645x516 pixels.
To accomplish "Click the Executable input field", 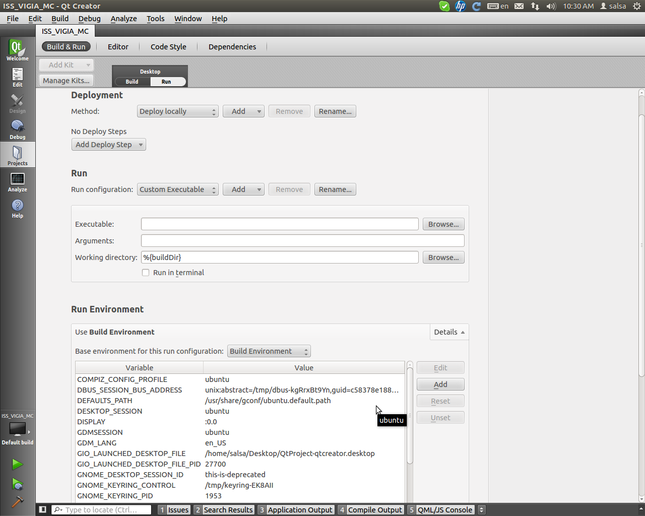I will click(x=280, y=224).
